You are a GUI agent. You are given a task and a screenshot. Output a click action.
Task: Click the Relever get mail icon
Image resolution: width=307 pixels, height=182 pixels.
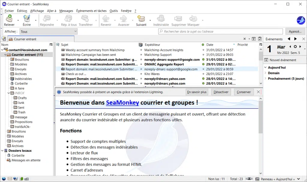pyautogui.click(x=9, y=19)
